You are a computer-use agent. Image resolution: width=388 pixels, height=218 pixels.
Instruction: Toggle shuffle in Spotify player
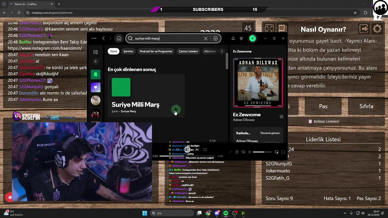coord(170,150)
